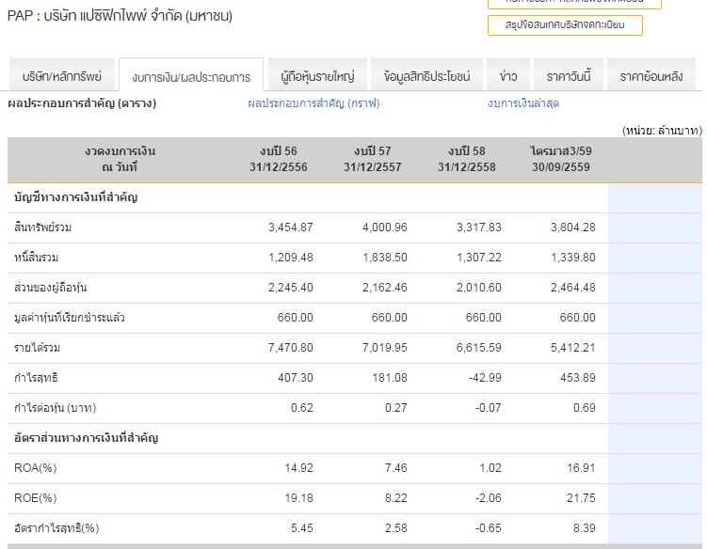
Task: Switch to the ผู้ถือหุ้นรายใหญ่ tab
Action: tap(317, 75)
